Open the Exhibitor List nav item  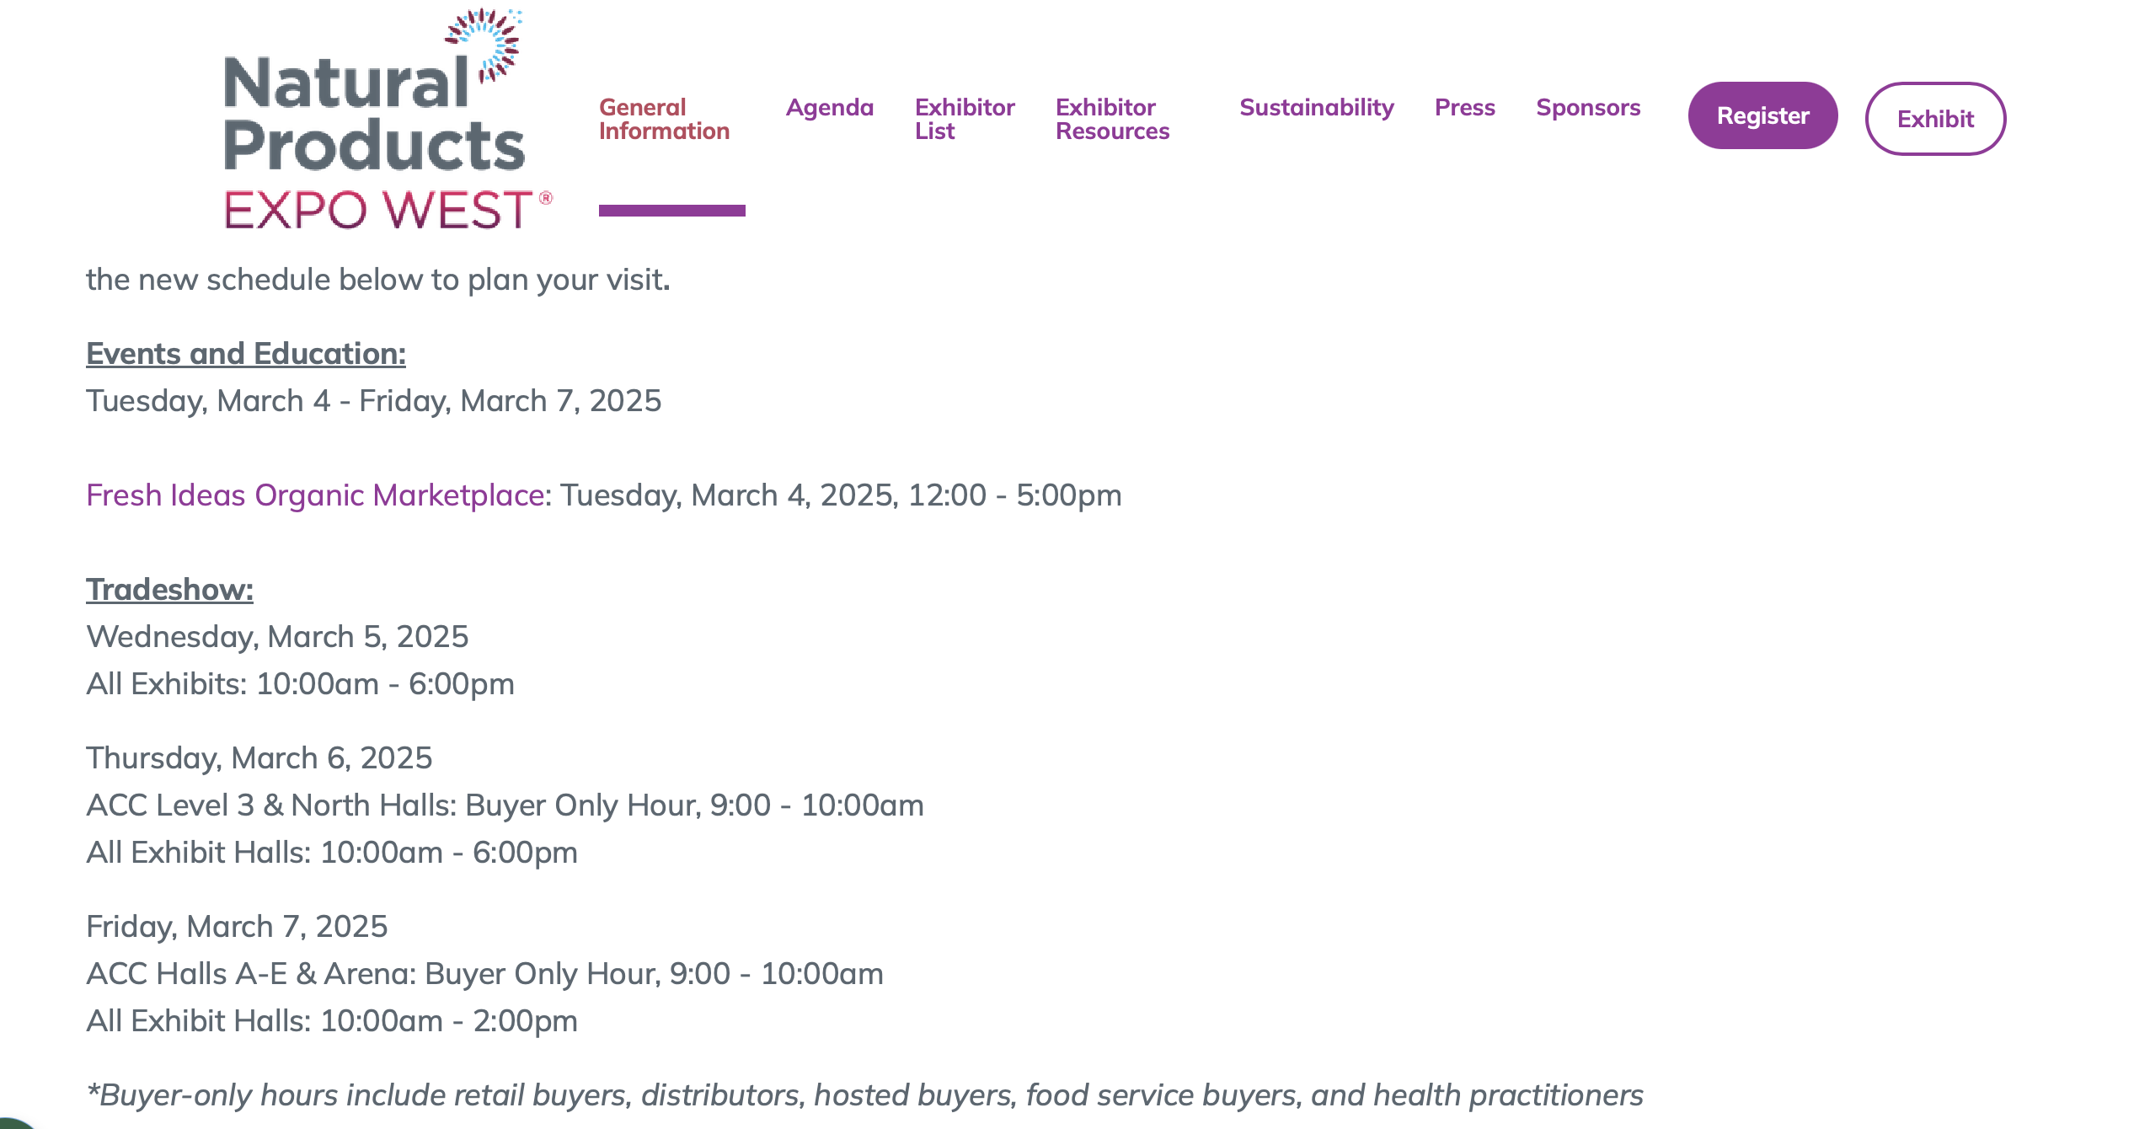964,119
